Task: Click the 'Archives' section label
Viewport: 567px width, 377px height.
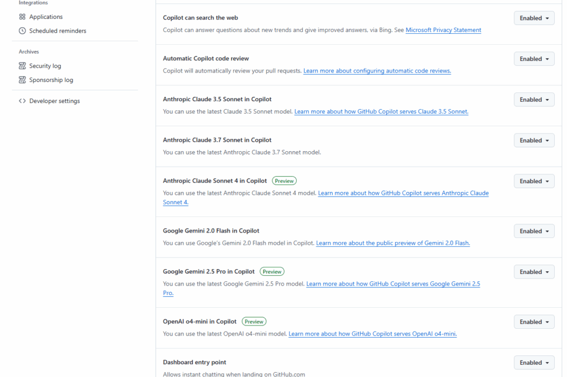Action: tap(29, 51)
